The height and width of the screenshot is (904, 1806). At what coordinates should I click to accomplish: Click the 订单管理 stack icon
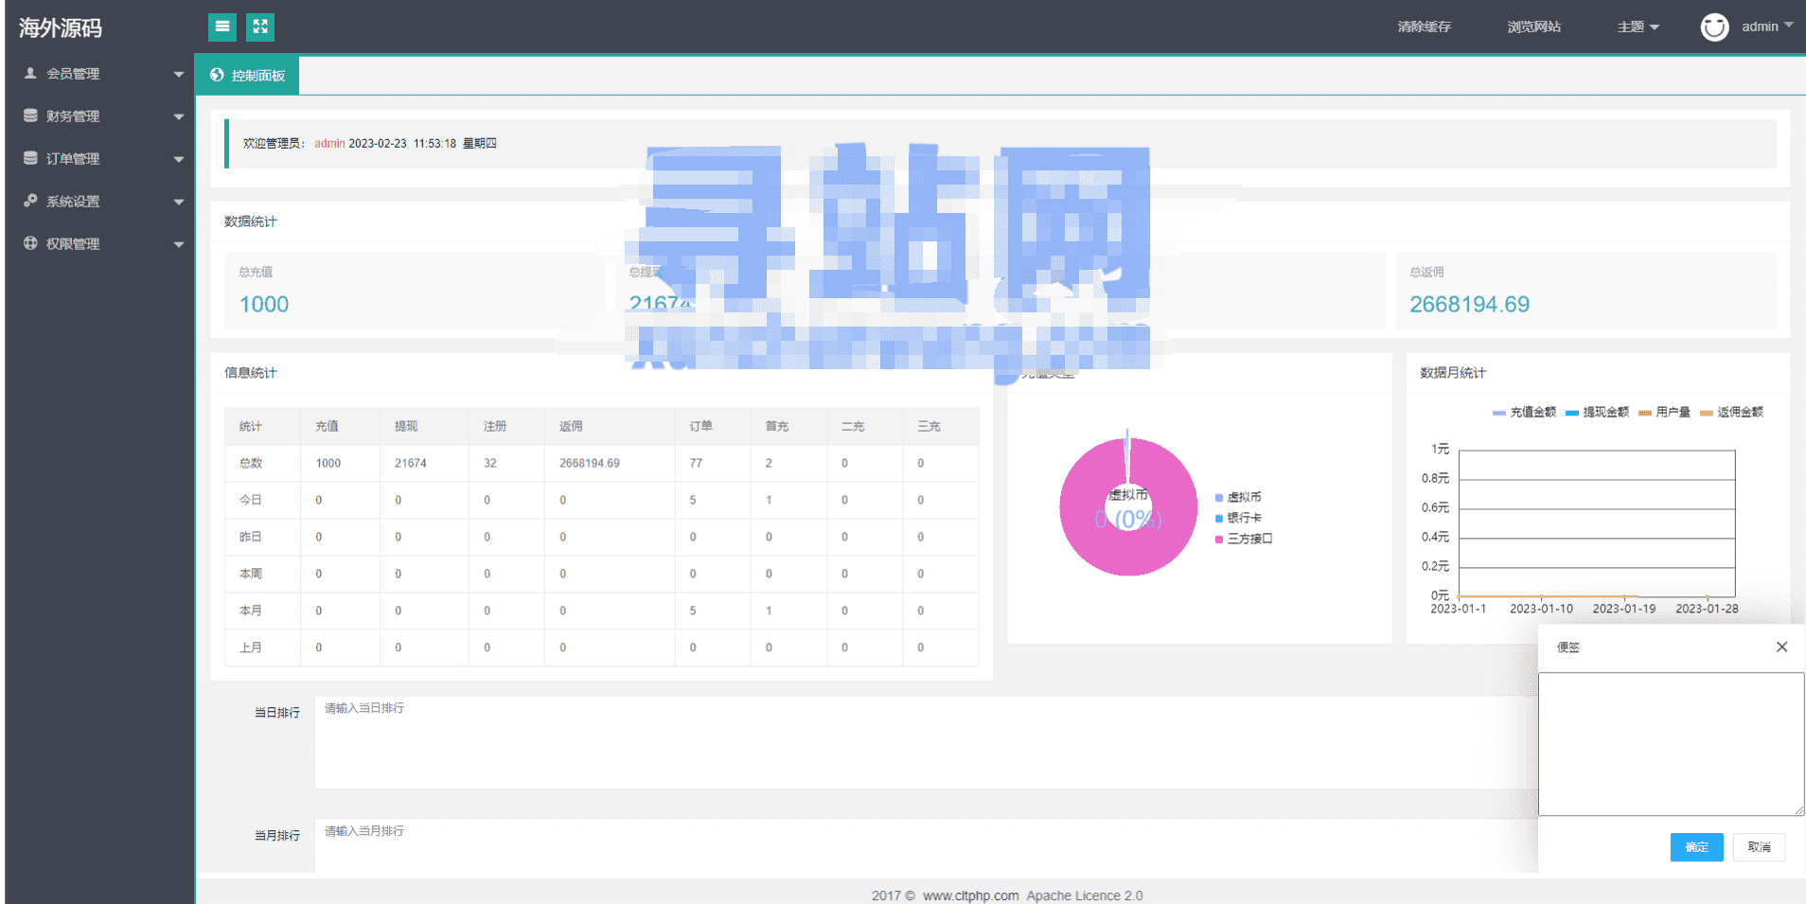point(30,158)
